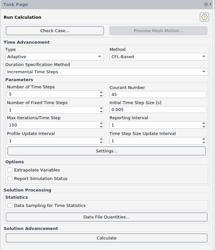Toggle Report Simulation Status checkbox

click(x=10, y=179)
